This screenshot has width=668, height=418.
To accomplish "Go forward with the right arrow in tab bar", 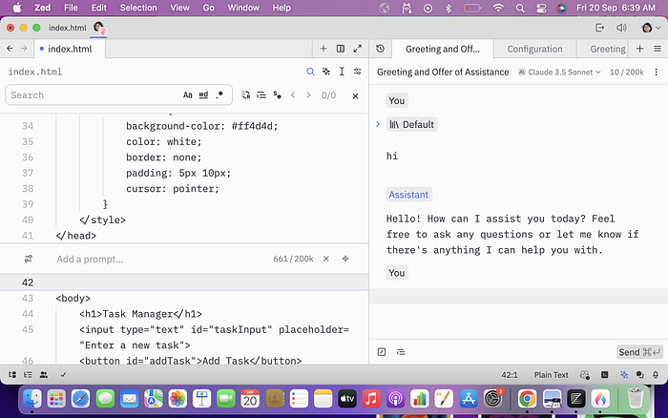I will tap(24, 49).
